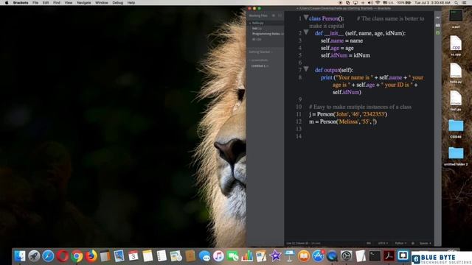Expand the screenshots folder in project tree
Image resolution: width=472 pixels, height=265 pixels.
pos(259,60)
